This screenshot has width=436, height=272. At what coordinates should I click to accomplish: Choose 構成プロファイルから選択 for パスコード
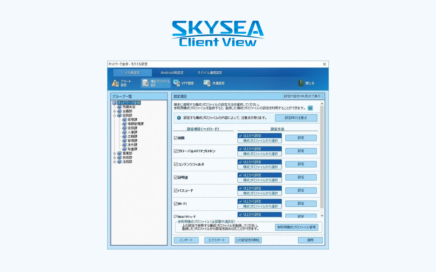260,193
